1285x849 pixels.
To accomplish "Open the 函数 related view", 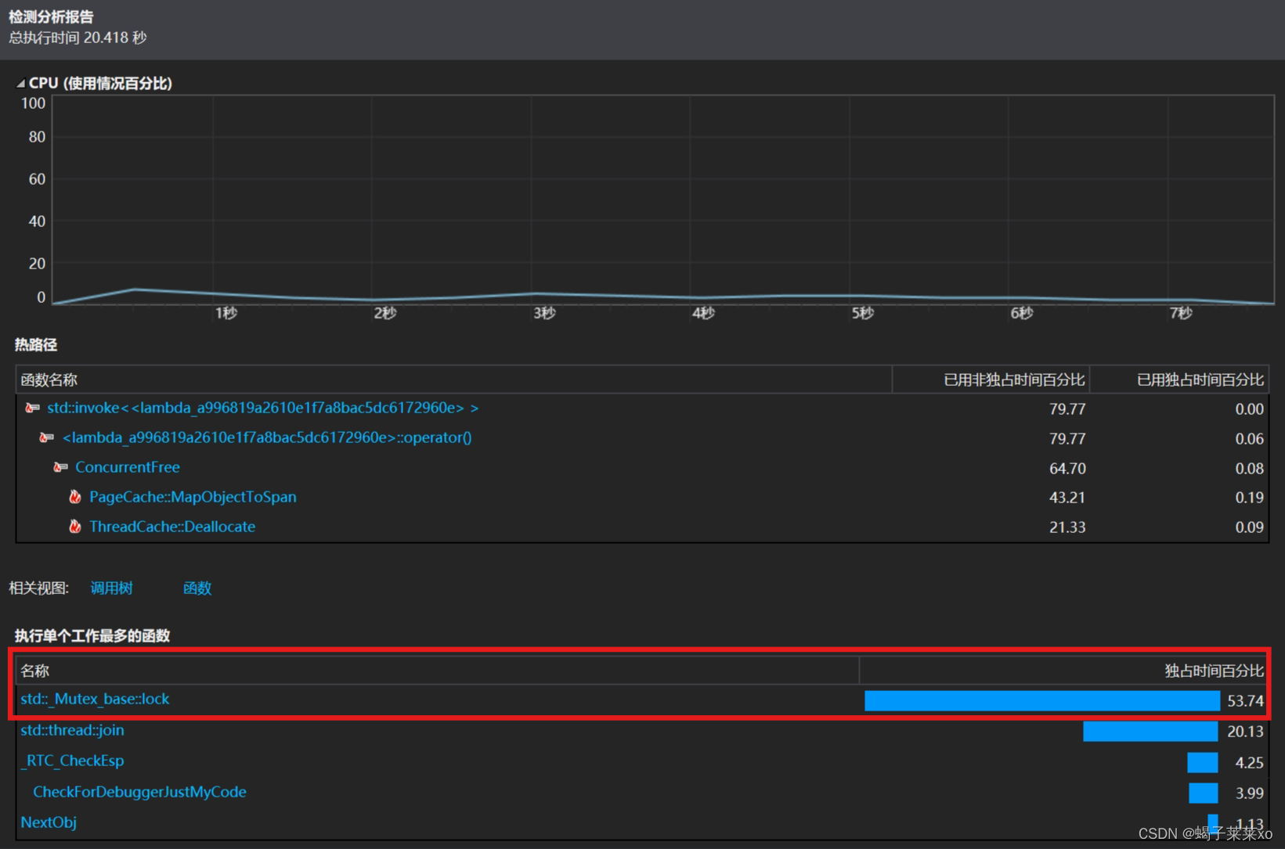I will click(197, 588).
